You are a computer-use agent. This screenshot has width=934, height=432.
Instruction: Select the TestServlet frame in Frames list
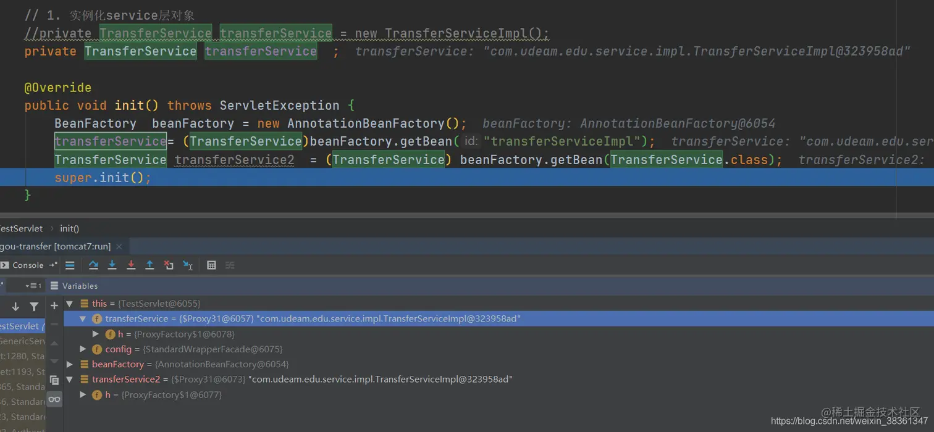pos(21,326)
